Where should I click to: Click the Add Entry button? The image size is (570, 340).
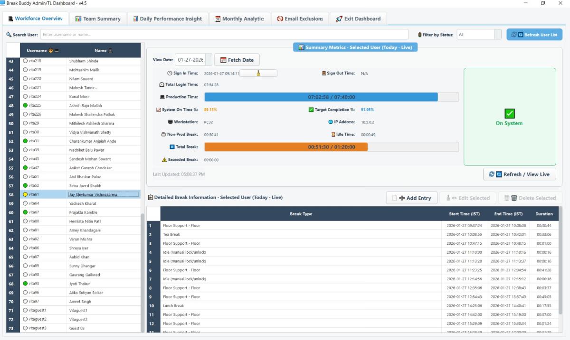411,198
